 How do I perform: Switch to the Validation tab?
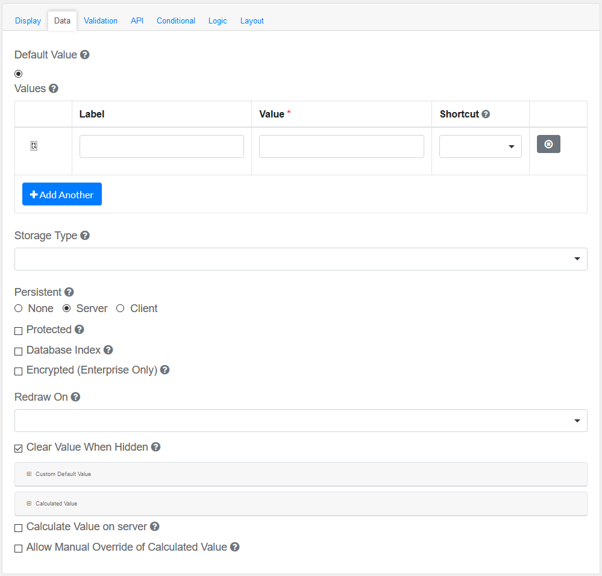[x=101, y=20]
